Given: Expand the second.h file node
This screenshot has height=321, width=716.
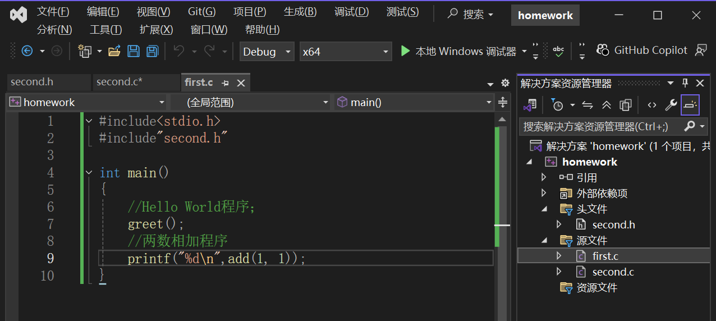Looking at the screenshot, I should coord(559,224).
